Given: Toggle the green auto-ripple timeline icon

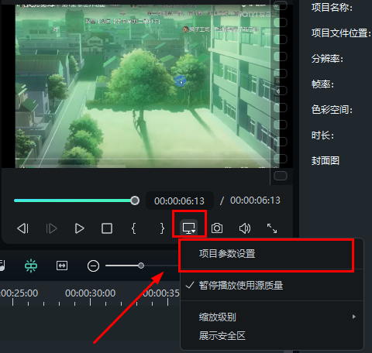Looking at the screenshot, I should (x=31, y=266).
